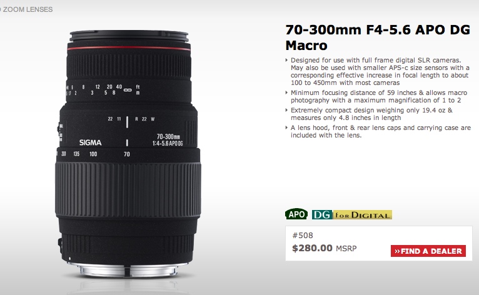Click the DG for Digital badge
Screen dimensions: 479x295
click(352, 214)
